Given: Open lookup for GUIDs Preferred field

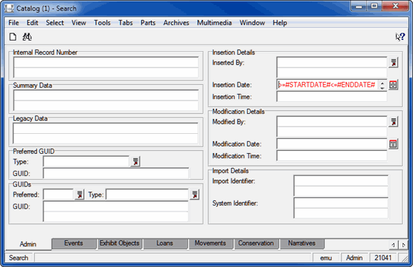Looking at the screenshot, I should click(x=80, y=194).
